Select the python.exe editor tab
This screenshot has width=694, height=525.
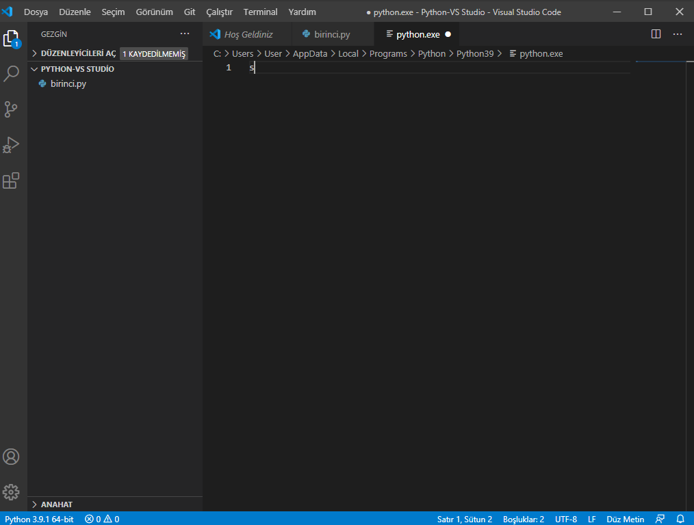coord(417,34)
